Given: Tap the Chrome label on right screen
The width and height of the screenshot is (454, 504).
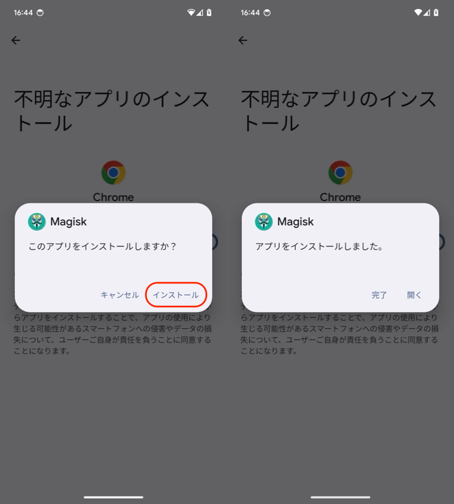Looking at the screenshot, I should point(340,197).
